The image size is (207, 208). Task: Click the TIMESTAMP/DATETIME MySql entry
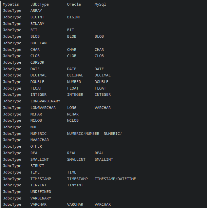click(115, 179)
